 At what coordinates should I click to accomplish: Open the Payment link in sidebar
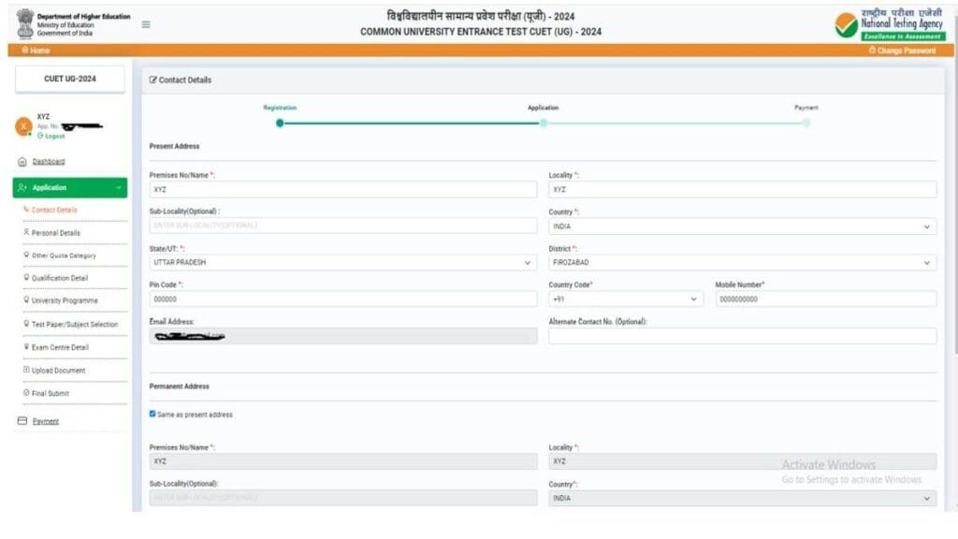click(45, 421)
